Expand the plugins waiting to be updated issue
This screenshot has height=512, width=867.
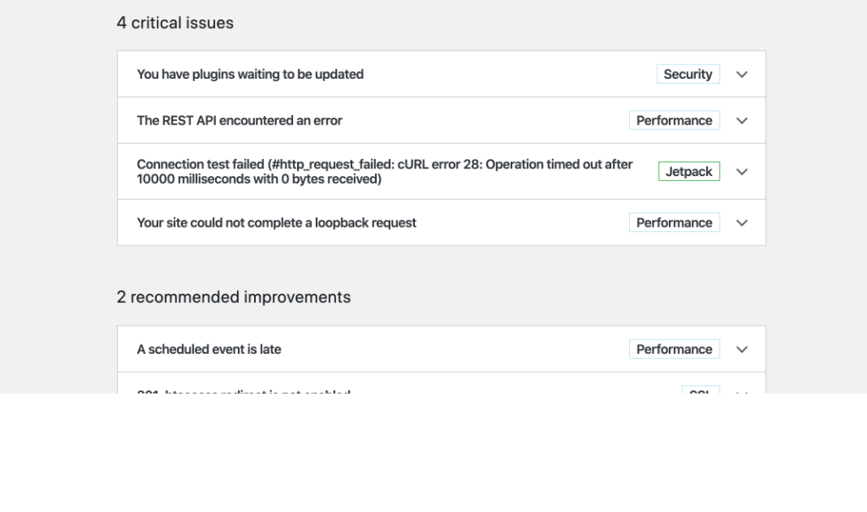click(x=742, y=74)
